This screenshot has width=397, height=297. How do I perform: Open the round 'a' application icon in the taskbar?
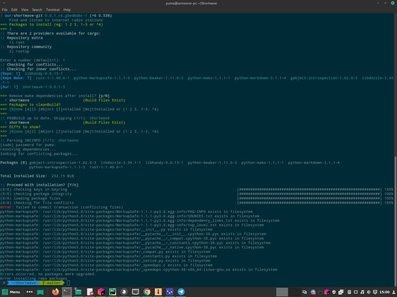124,292
